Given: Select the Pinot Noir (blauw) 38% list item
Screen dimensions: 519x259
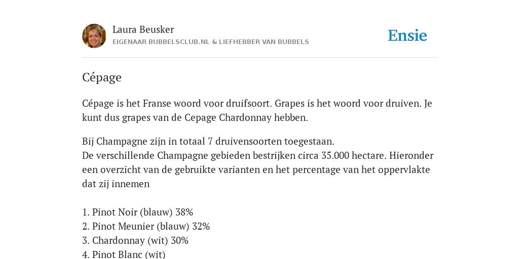Looking at the screenshot, I should (137, 212).
